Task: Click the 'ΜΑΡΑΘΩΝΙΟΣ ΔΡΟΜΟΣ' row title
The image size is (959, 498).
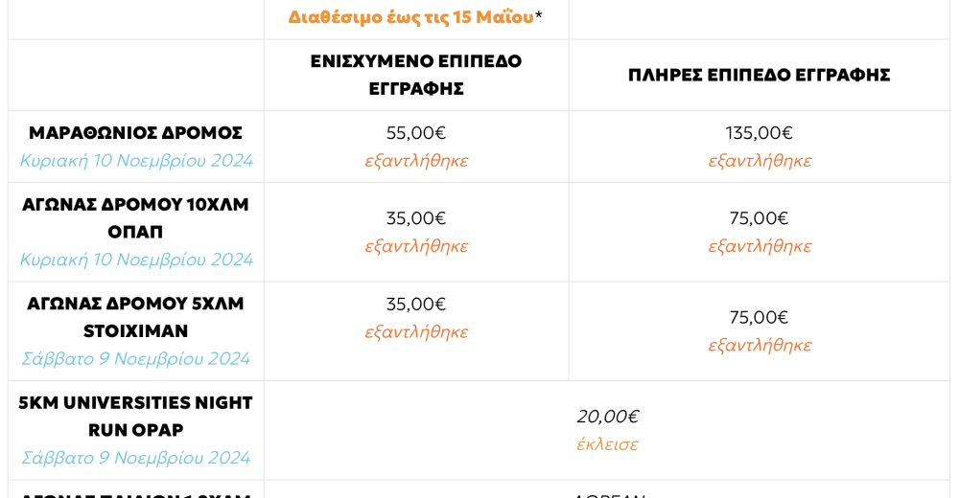Action: click(135, 133)
